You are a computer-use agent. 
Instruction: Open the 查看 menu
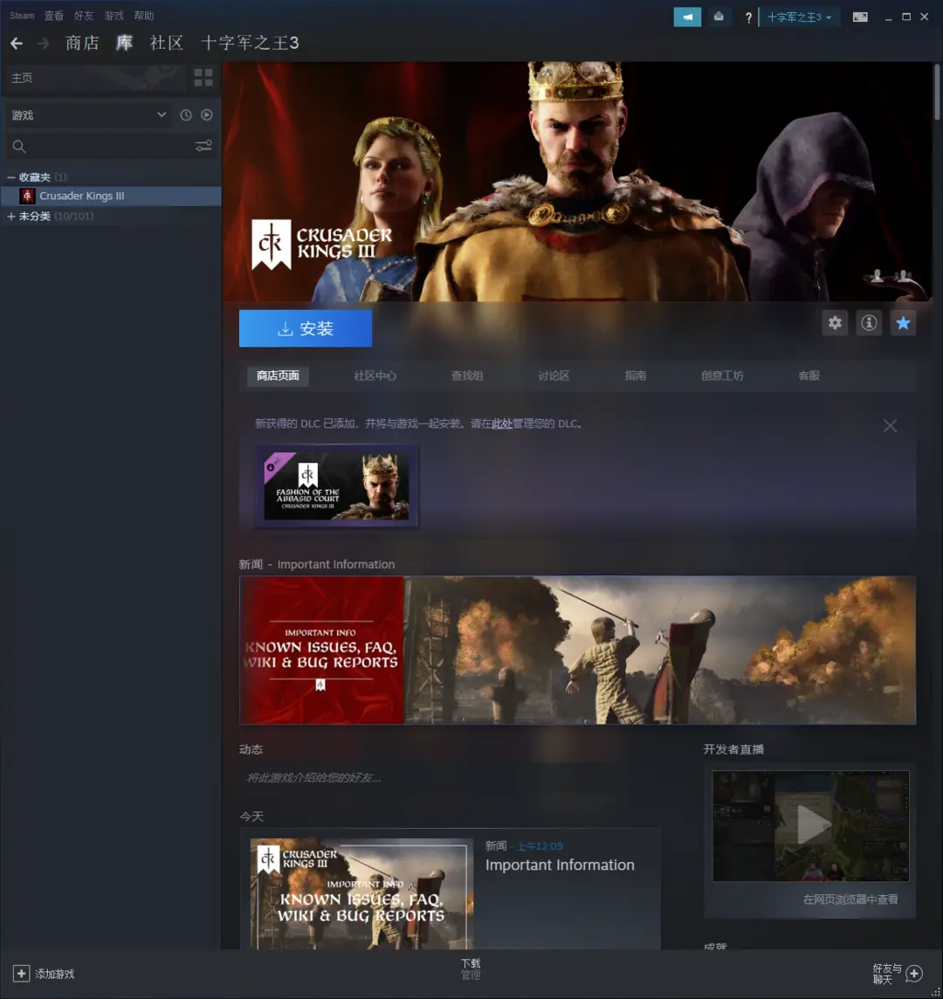coord(53,16)
